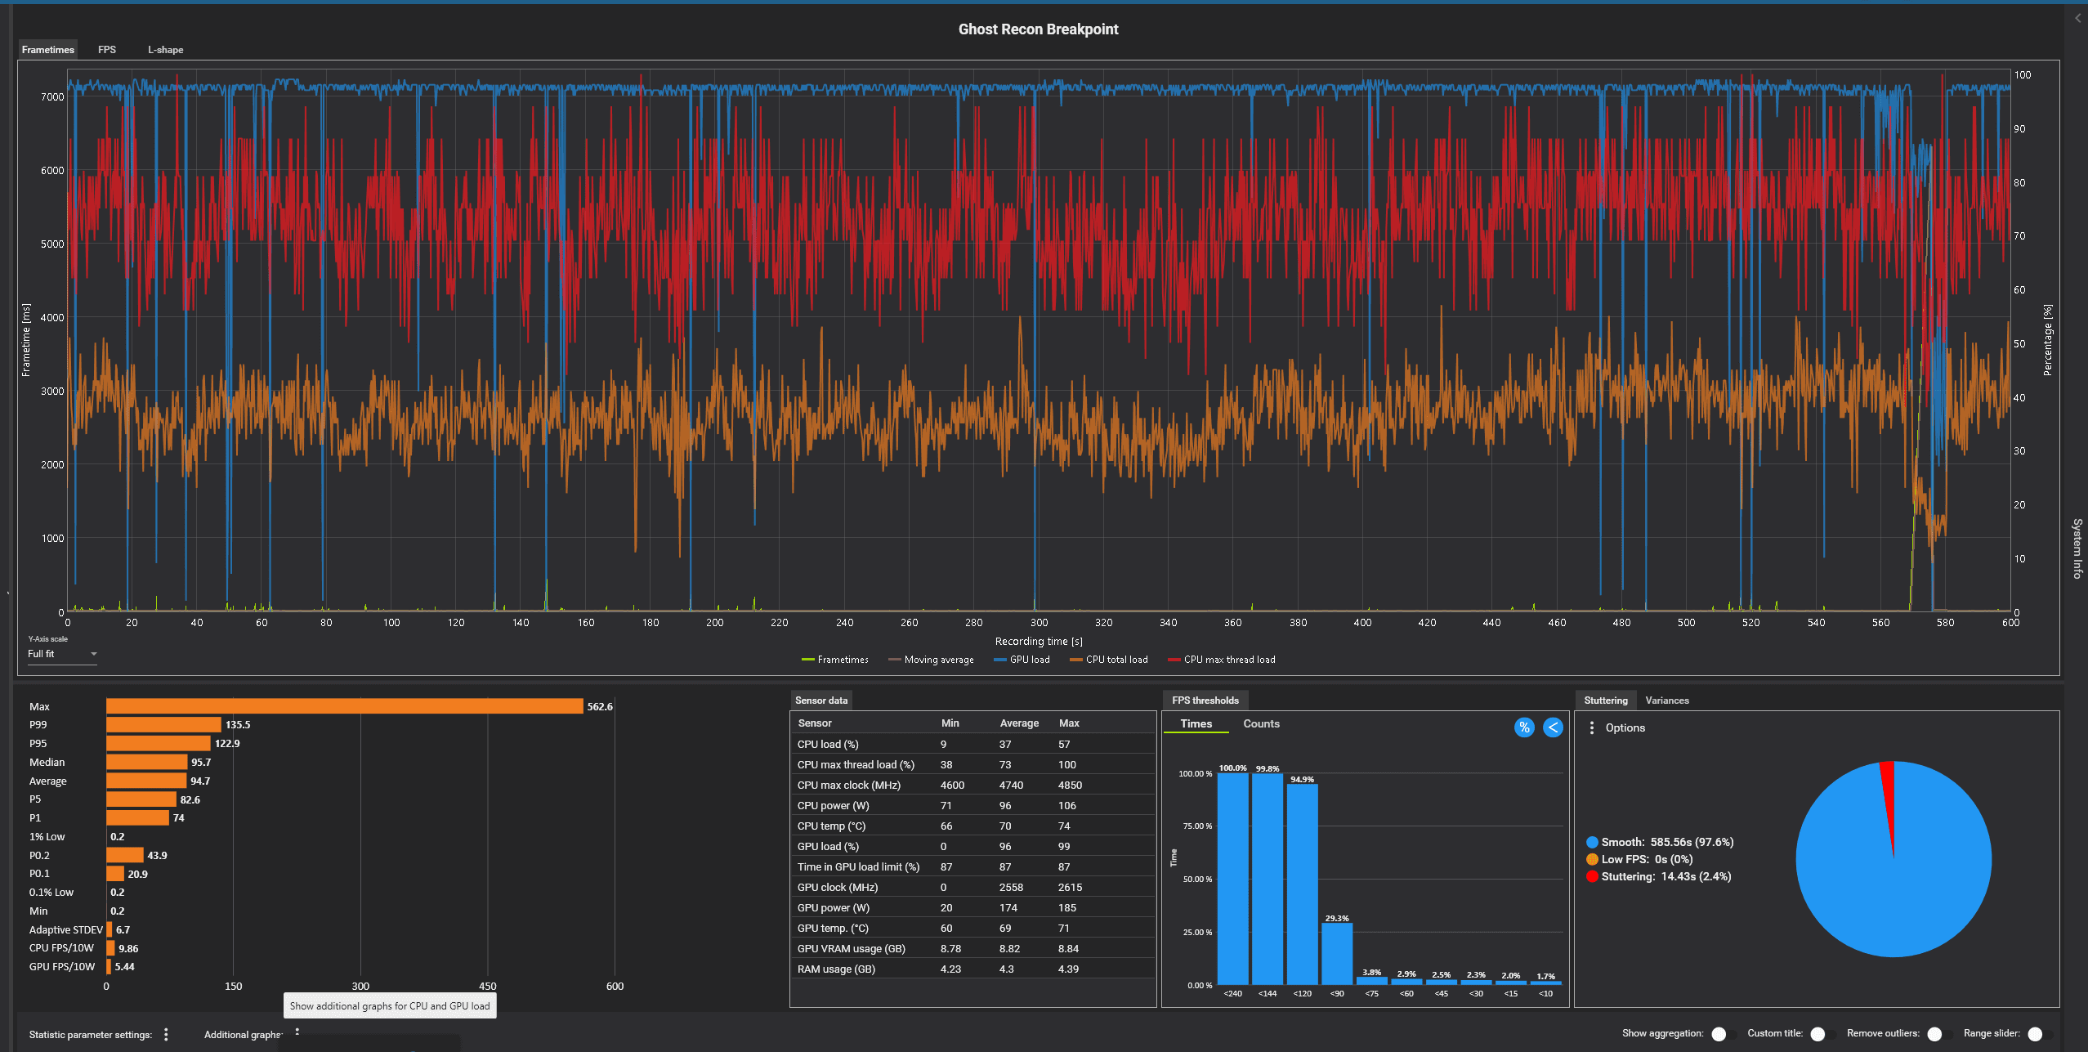Click the <240 threshold bar showing 100.0%
Viewport: 2088px width, 1052px height.
click(x=1232, y=879)
